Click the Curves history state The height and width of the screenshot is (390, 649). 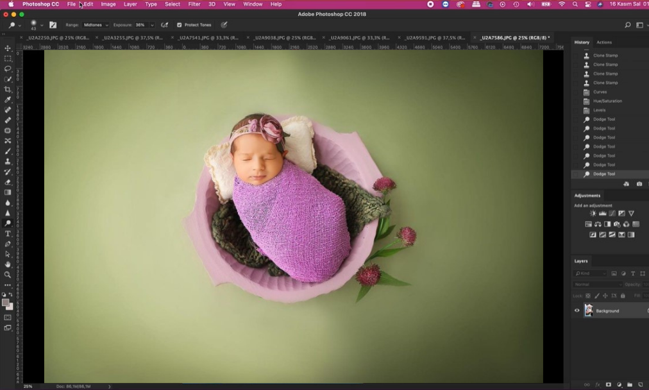coord(600,92)
